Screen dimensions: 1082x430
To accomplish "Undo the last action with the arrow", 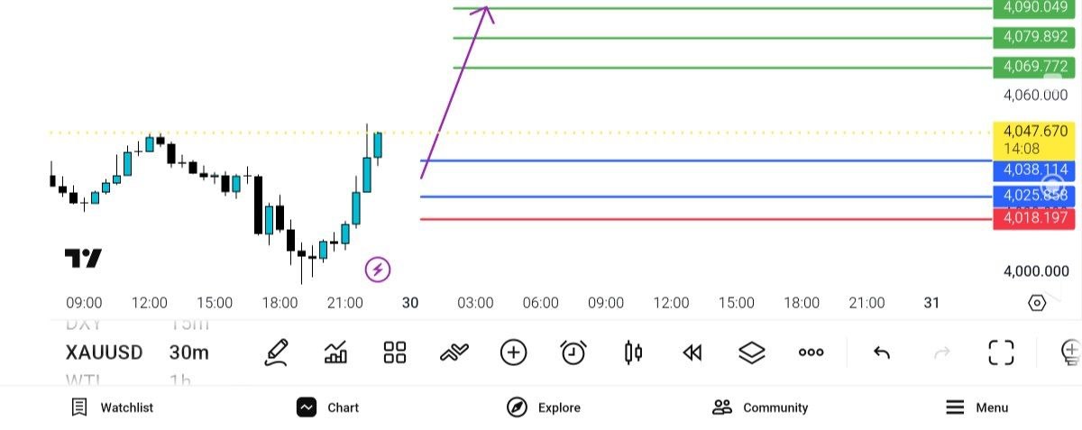I will [882, 352].
